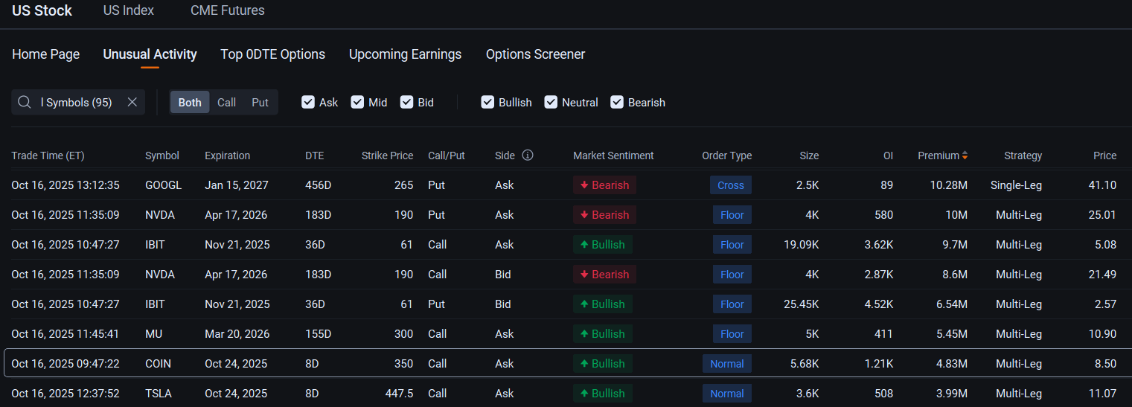The height and width of the screenshot is (407, 1132).
Task: Click the Strategy column header
Action: 1023,156
